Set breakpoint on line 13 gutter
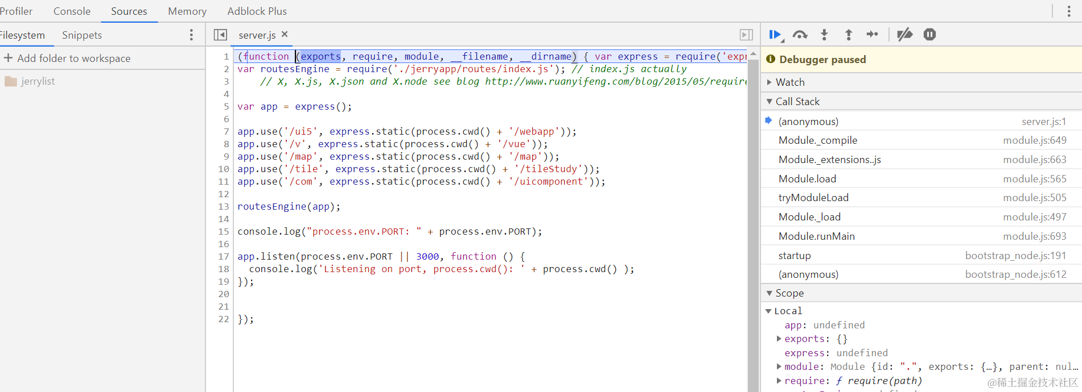Viewport: 1082px width, 392px height. pyautogui.click(x=223, y=206)
